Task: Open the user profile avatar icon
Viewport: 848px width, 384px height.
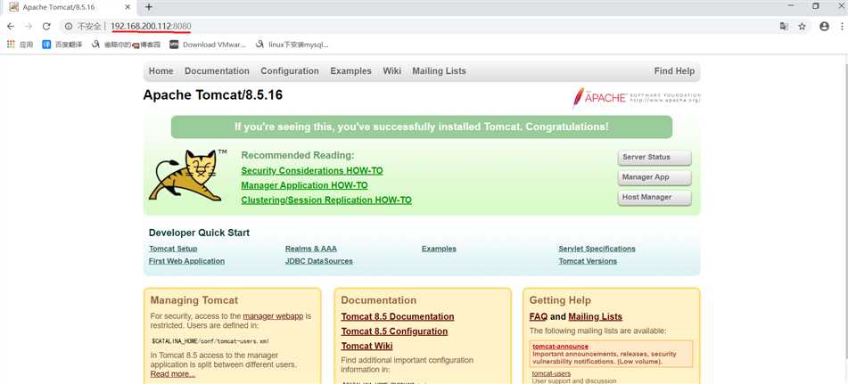Action: click(x=824, y=27)
